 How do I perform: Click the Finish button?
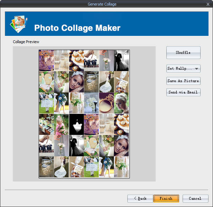point(166,198)
